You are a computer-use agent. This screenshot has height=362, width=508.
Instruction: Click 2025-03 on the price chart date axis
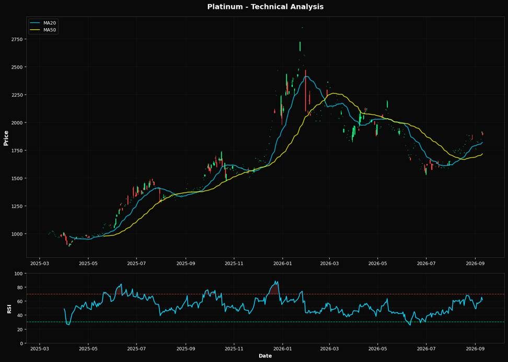[40, 263]
